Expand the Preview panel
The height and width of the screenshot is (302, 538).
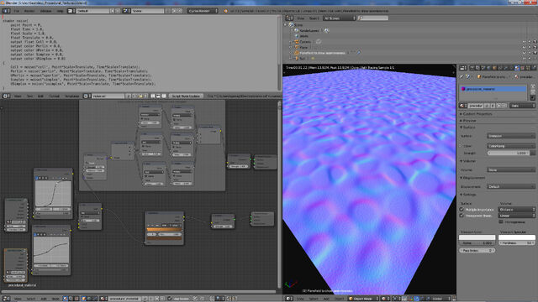[468, 121]
